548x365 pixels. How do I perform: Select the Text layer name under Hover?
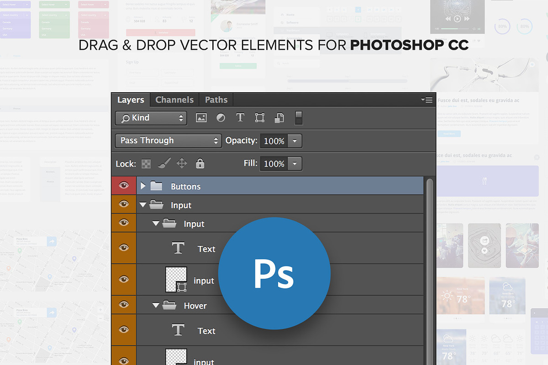(x=206, y=331)
